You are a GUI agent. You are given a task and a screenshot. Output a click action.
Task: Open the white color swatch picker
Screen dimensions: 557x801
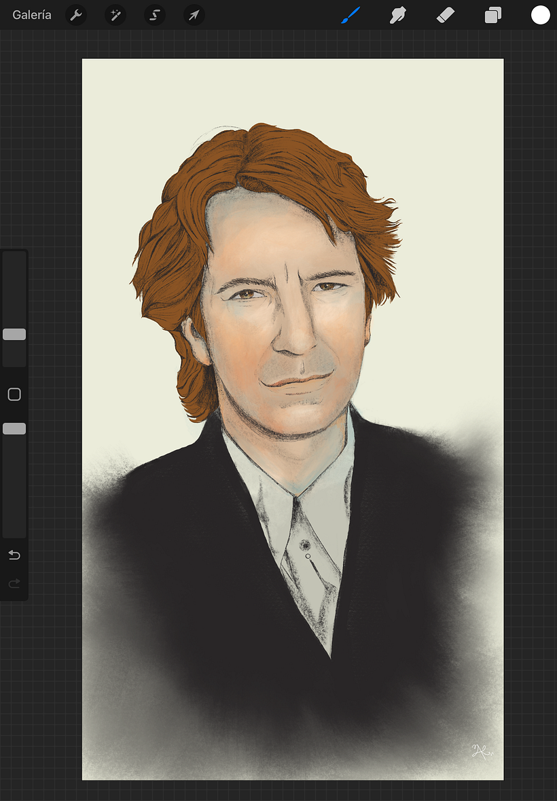pos(540,15)
